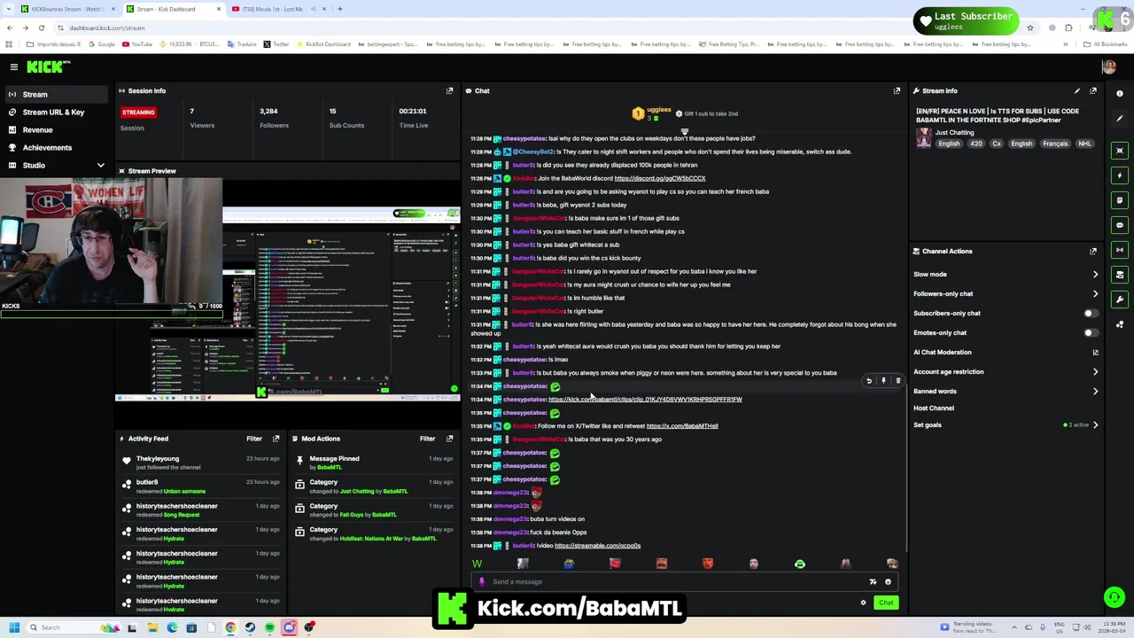Open chat settings gear beside Chat button
This screenshot has width=1134, height=638.
point(863,603)
